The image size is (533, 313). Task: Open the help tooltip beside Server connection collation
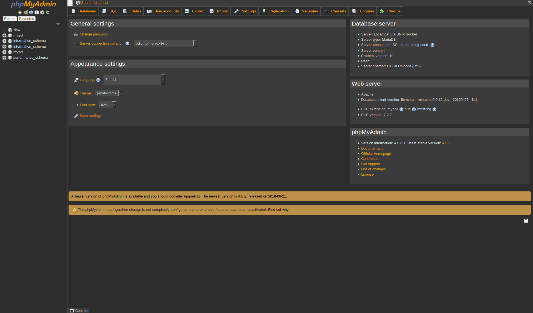(127, 43)
